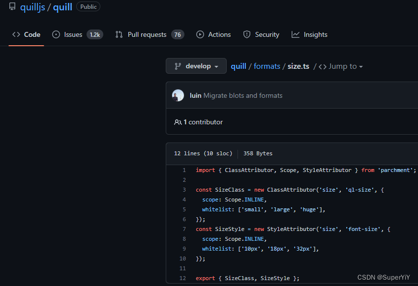Switch to the Code tab
Viewport: 418px width, 286px height.
click(26, 34)
